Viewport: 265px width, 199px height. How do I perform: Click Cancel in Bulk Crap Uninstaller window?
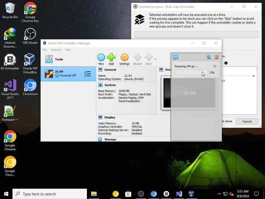tap(247, 121)
